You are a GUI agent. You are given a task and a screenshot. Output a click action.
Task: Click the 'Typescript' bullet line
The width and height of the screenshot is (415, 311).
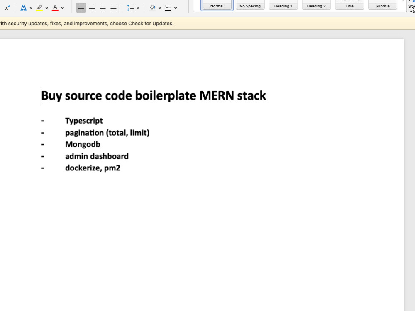pyautogui.click(x=84, y=121)
